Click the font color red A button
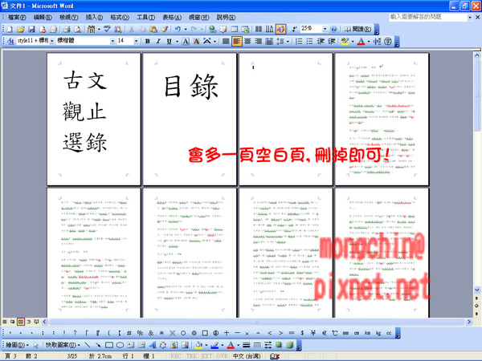 pyautogui.click(x=361, y=41)
